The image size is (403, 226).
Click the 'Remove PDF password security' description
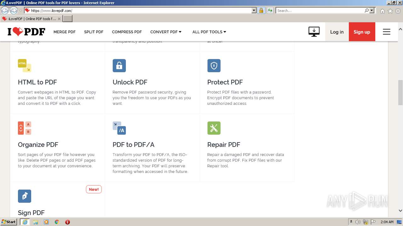click(x=152, y=98)
